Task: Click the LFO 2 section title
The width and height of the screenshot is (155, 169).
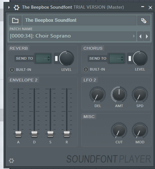Action: coord(90,80)
